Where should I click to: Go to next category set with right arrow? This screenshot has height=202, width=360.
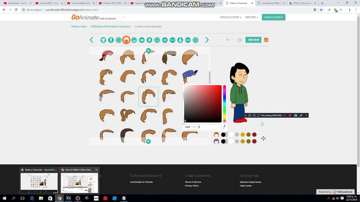coord(207,40)
